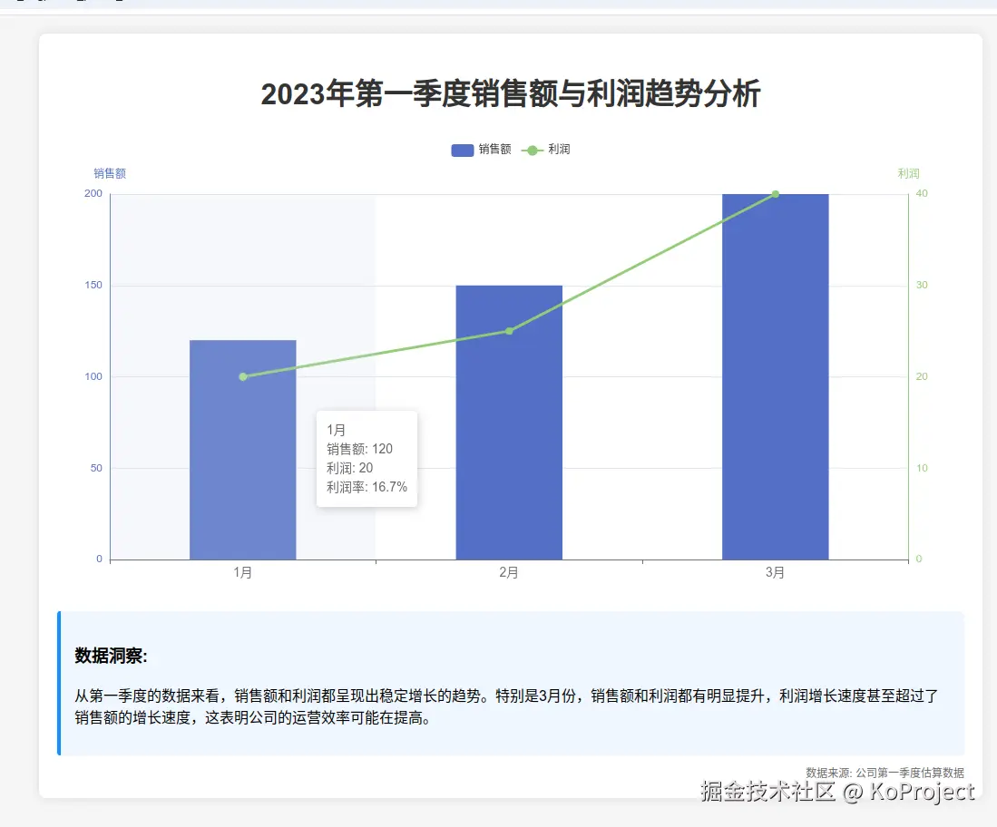This screenshot has width=997, height=827.
Task: Click the chart title 2023年第一季度销售额与利润趋势分析
Action: pos(510,94)
